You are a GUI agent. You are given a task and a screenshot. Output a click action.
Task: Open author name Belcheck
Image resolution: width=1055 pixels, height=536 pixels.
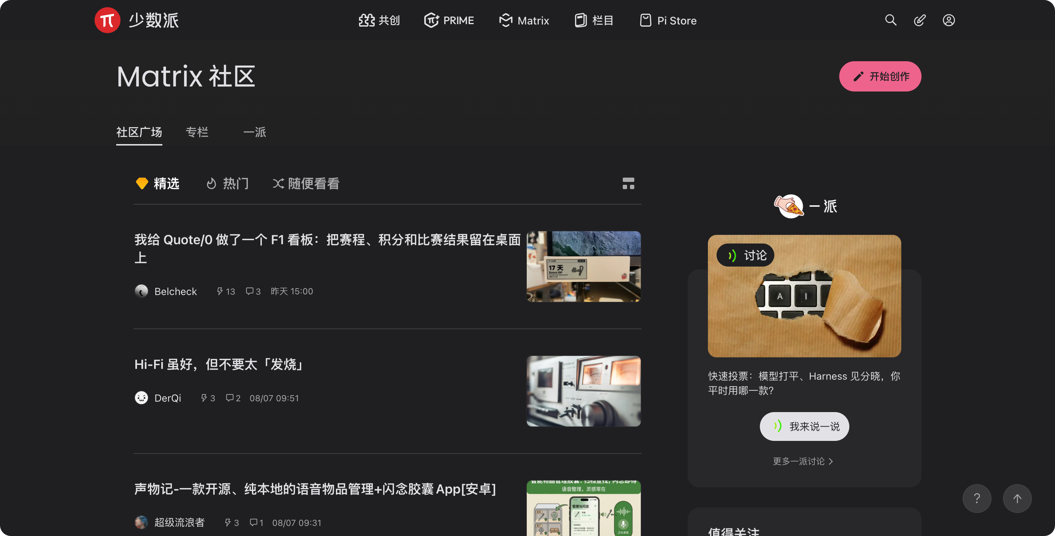click(x=175, y=291)
